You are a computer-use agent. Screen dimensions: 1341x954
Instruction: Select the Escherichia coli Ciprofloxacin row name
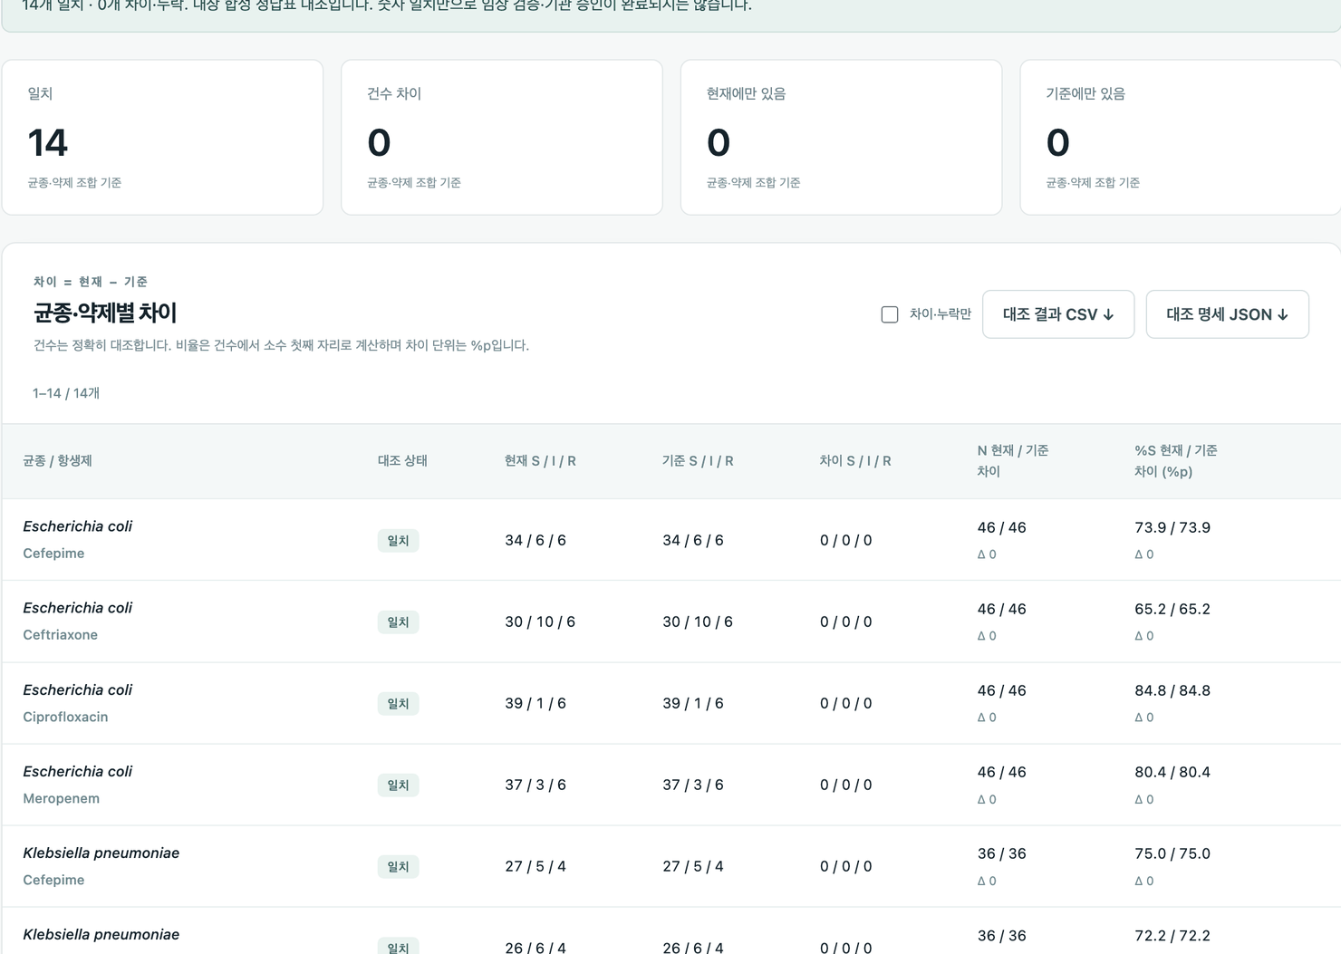point(78,702)
